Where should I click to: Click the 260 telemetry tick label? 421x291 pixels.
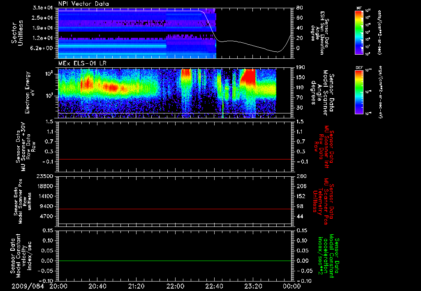click(x=301, y=176)
